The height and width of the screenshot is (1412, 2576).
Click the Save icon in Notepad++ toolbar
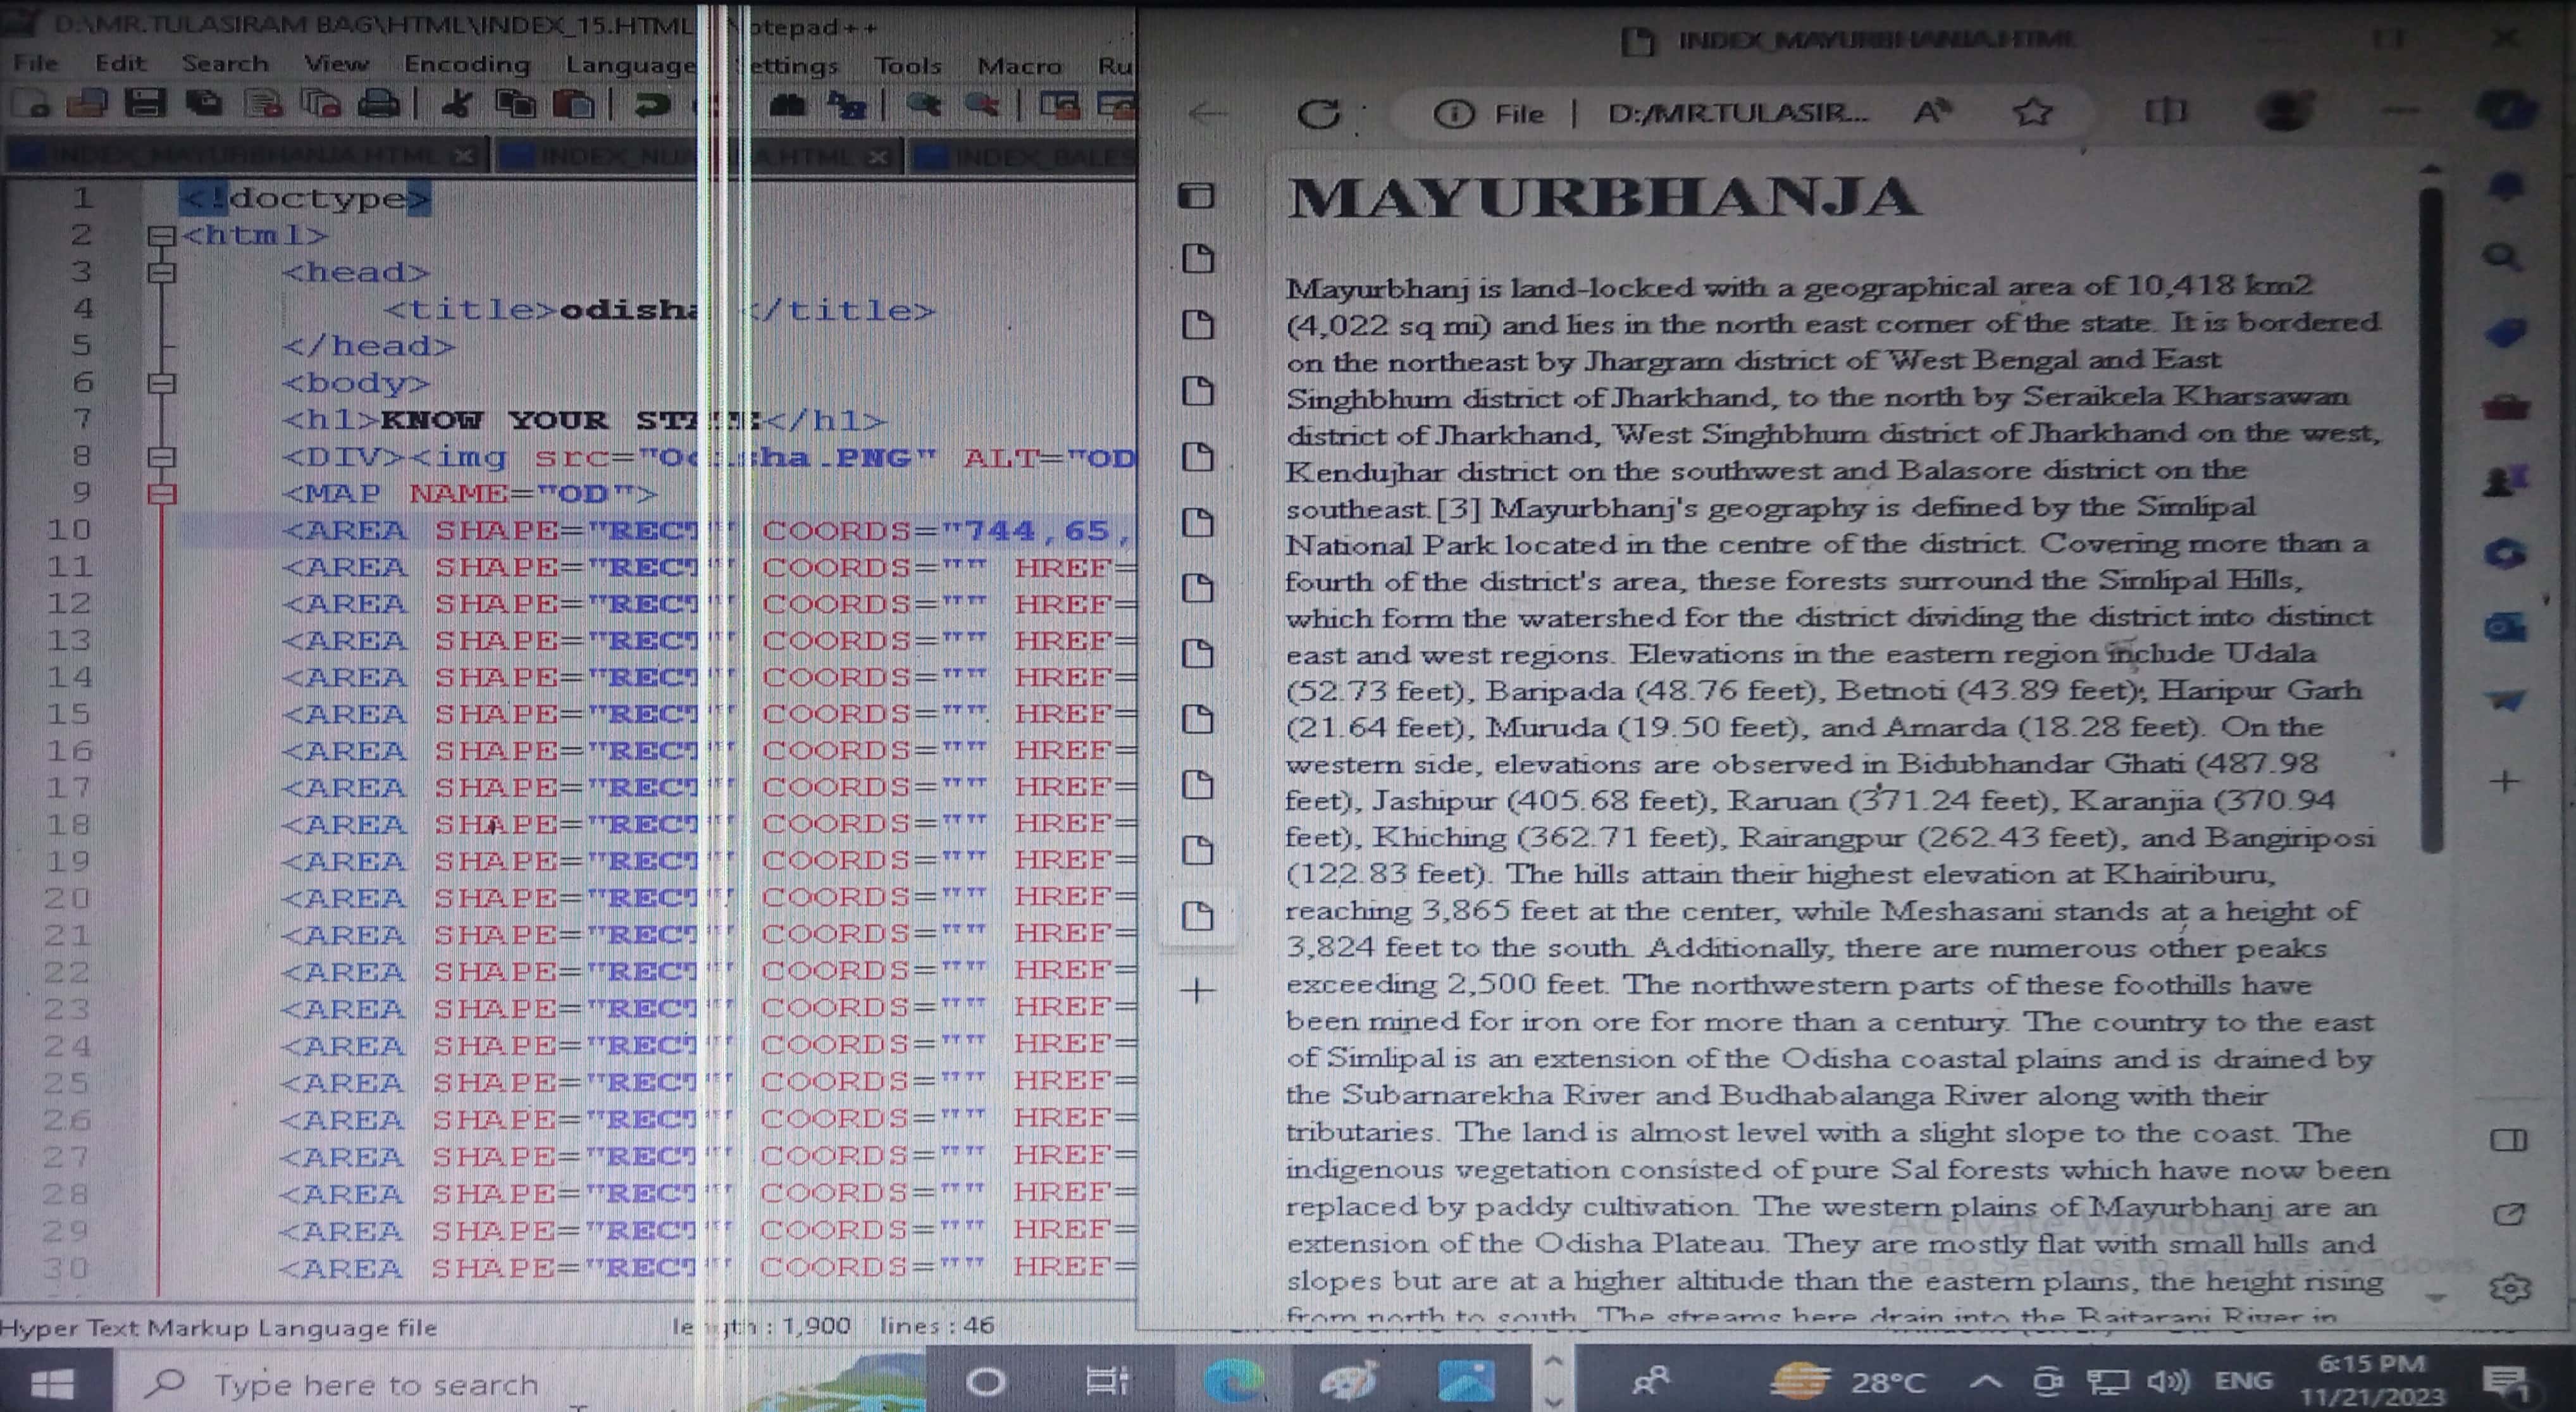pyautogui.click(x=144, y=104)
